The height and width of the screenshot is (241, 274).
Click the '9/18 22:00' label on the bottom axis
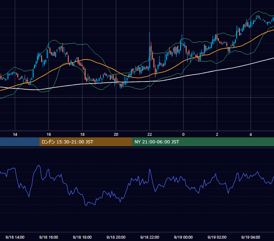pyautogui.click(x=149, y=237)
